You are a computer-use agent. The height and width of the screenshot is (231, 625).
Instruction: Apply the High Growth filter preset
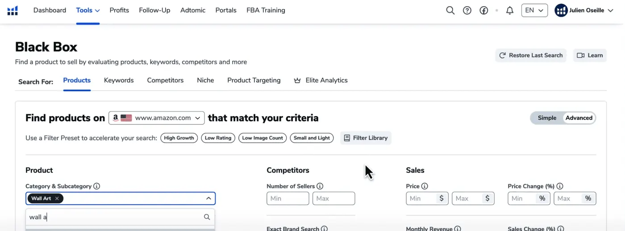click(x=179, y=138)
